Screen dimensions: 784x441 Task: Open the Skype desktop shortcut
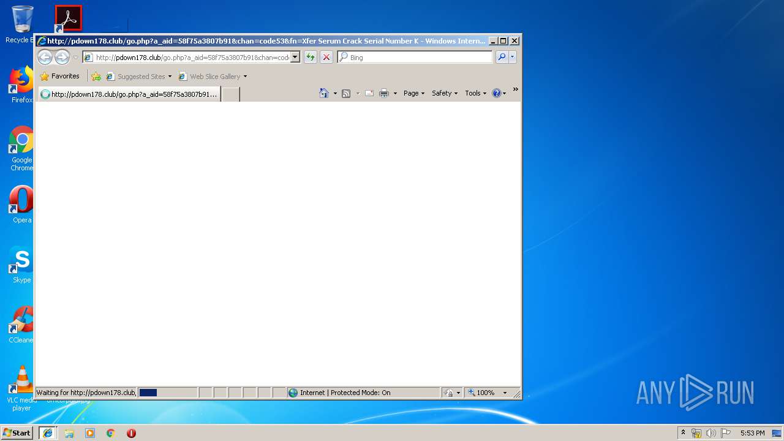[21, 265]
